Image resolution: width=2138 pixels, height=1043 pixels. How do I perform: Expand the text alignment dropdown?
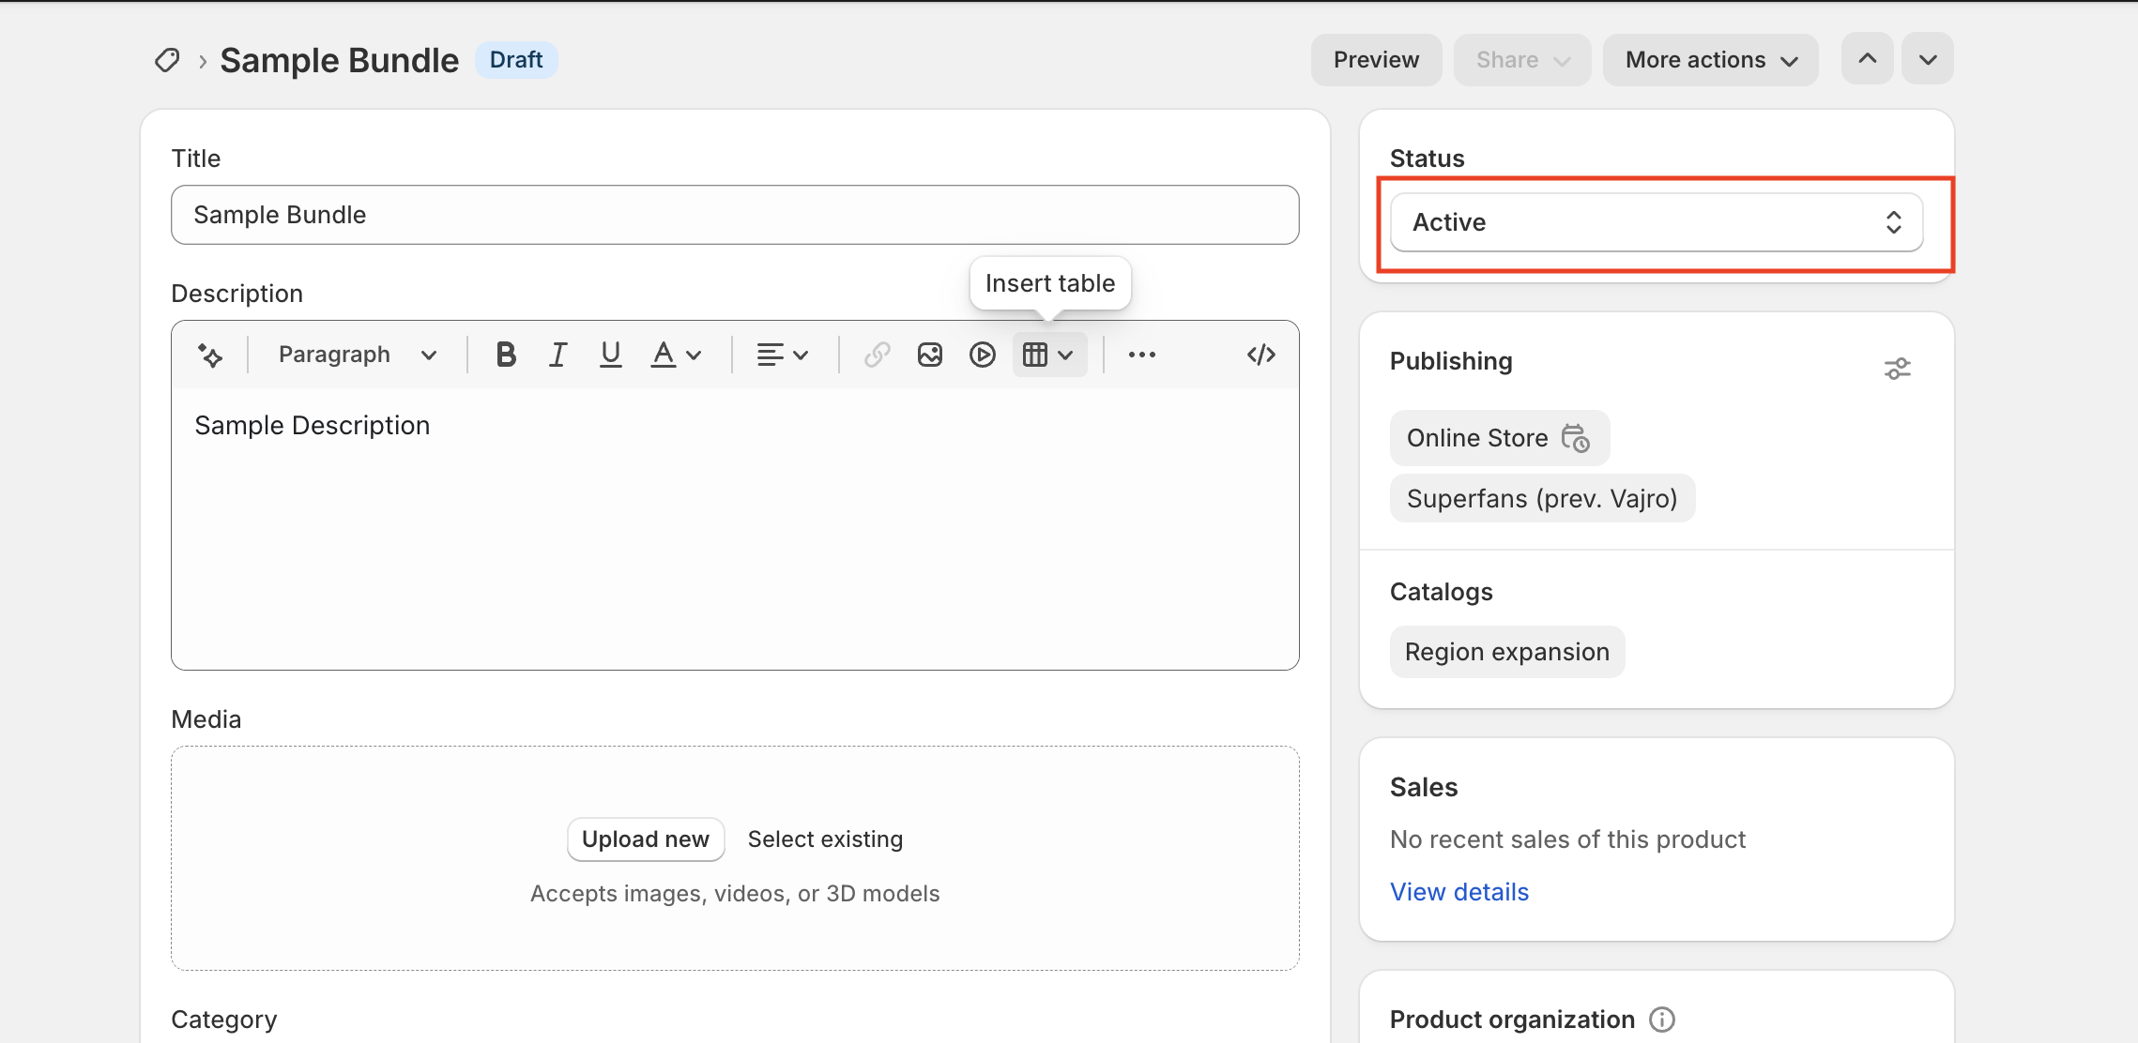[x=782, y=355]
